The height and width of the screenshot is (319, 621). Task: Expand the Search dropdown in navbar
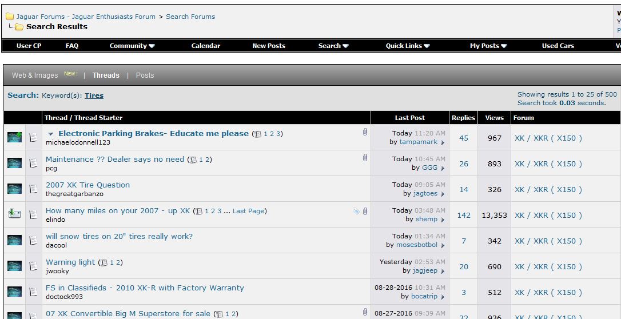[x=333, y=46]
